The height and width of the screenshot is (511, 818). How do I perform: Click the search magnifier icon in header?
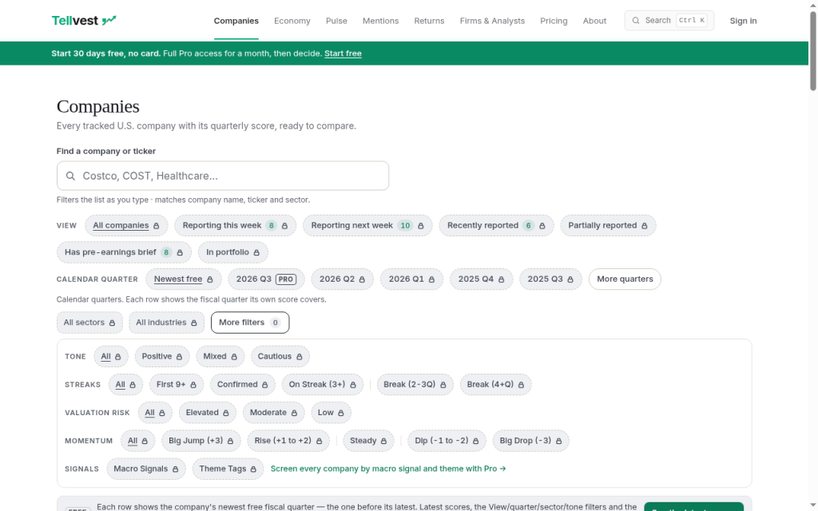click(635, 20)
